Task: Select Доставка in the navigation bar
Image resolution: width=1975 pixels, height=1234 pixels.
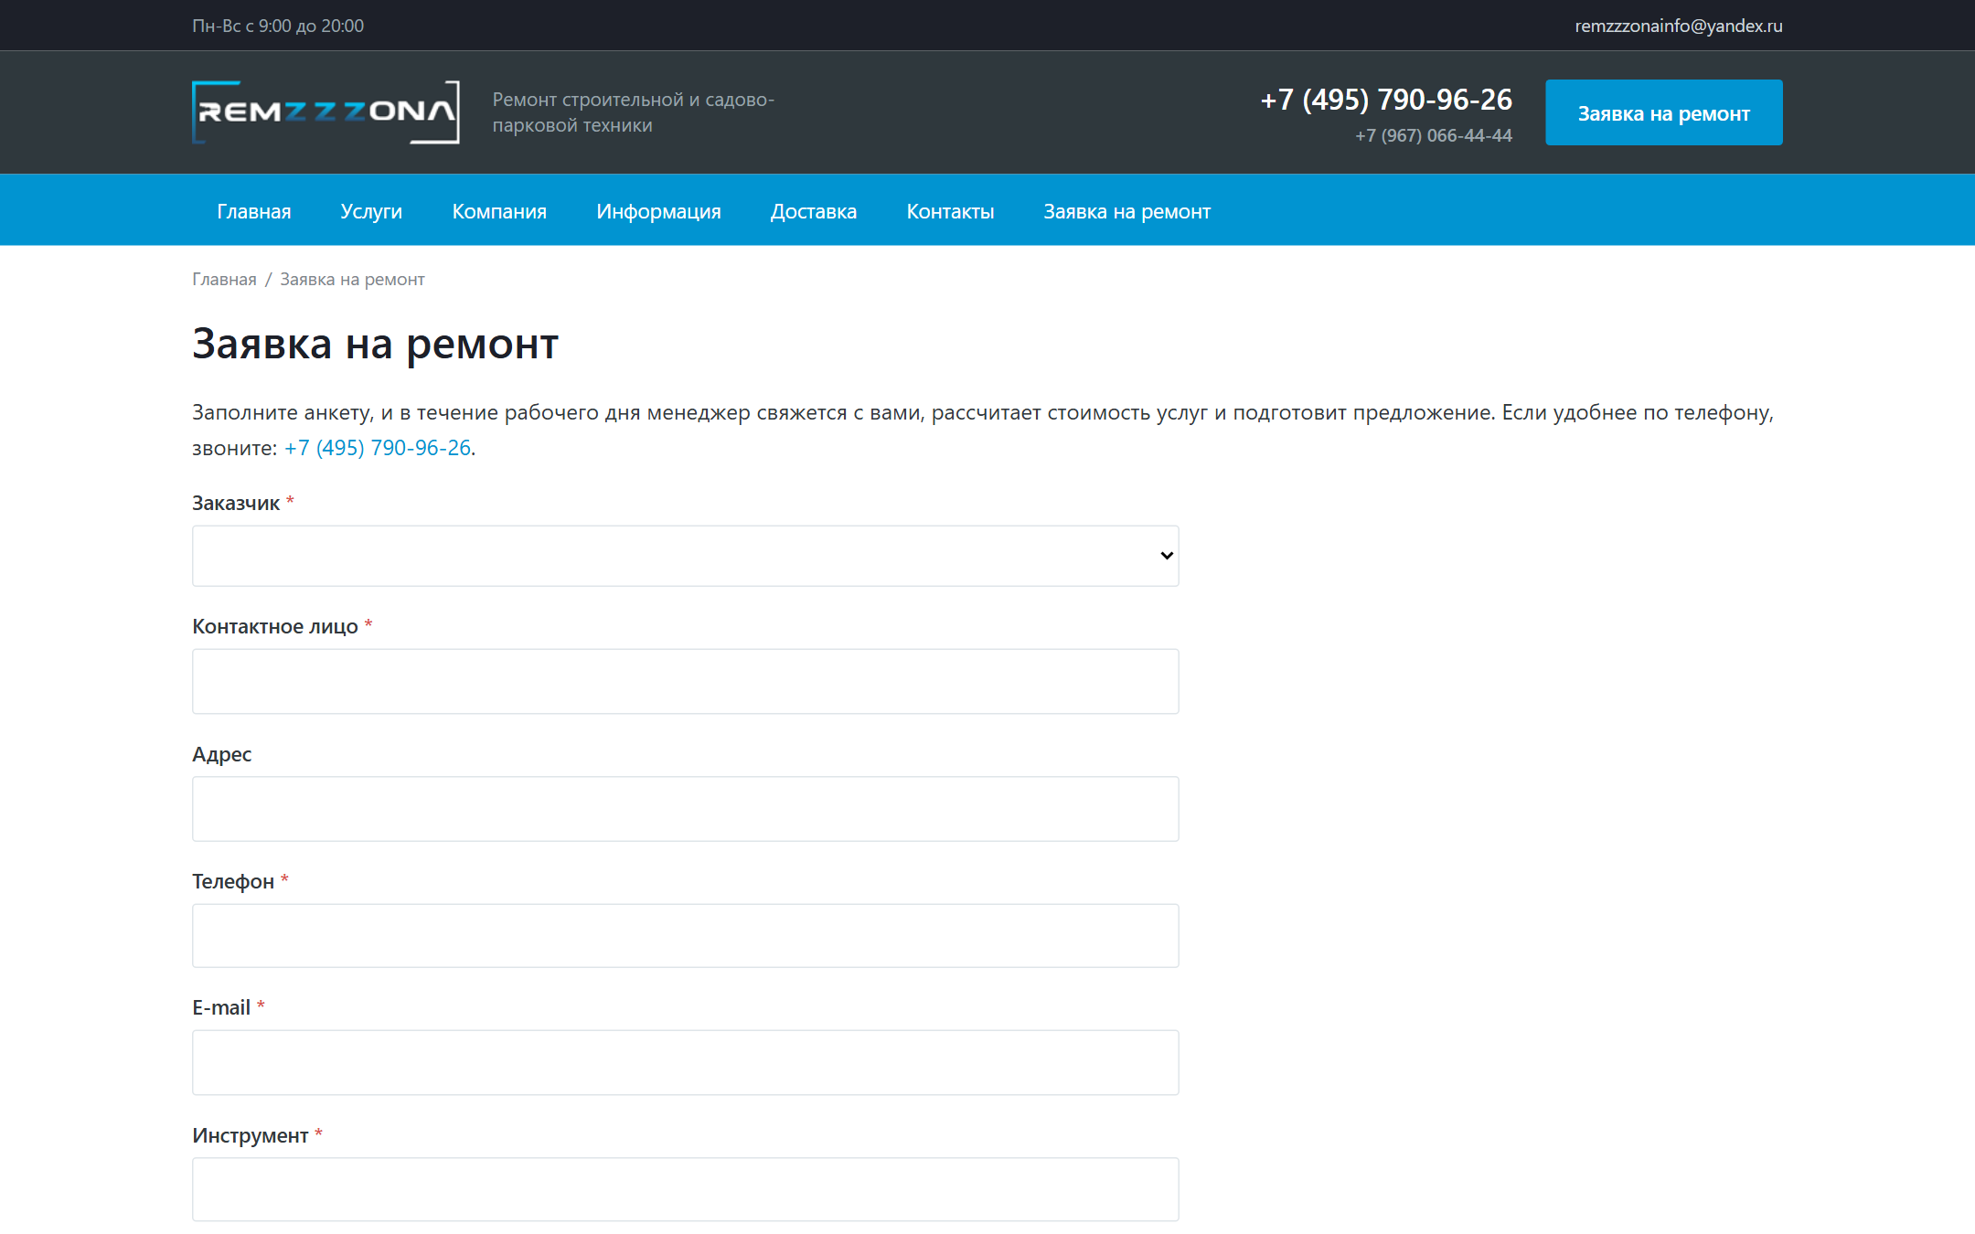Action: pos(814,211)
